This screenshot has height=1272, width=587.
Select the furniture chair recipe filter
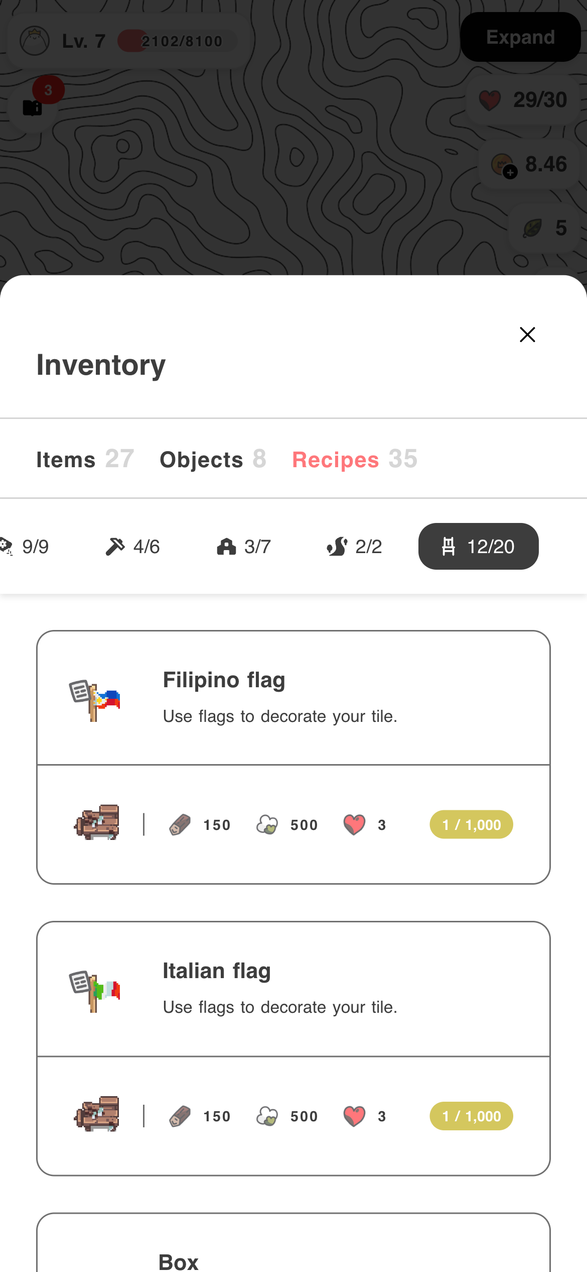478,547
